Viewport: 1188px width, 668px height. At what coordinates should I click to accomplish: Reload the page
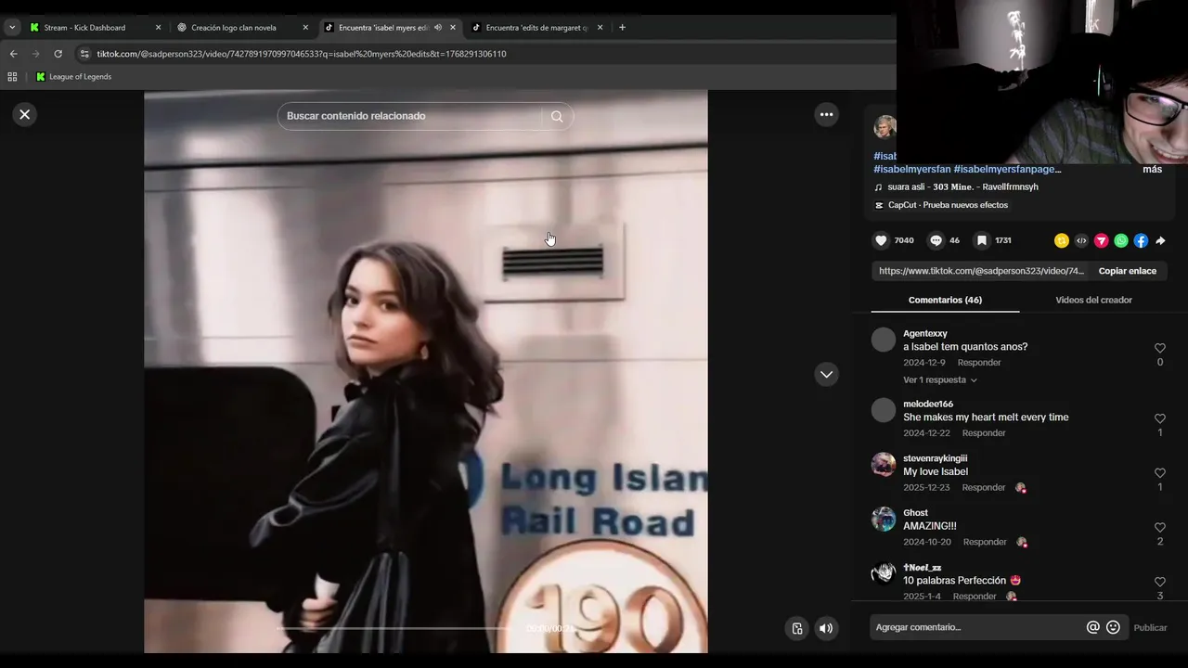pos(58,54)
